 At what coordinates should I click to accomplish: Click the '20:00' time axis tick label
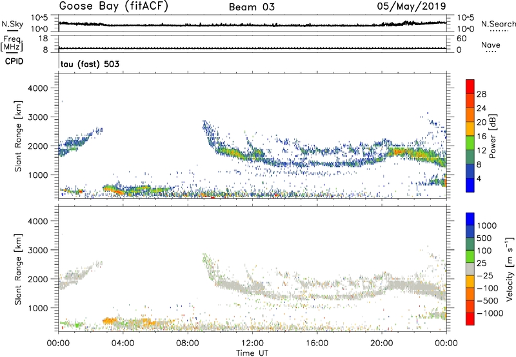click(x=381, y=343)
